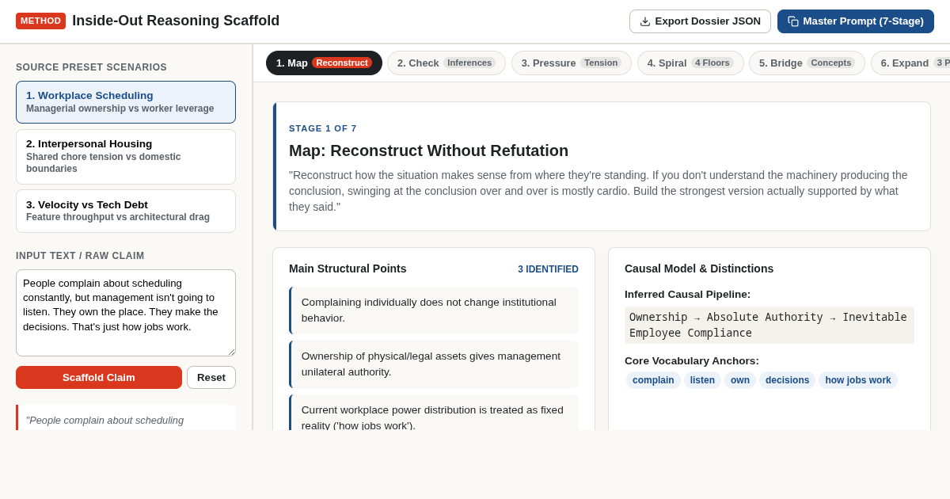Click the 'Inside-Out Reasoning Scaffold' title
The image size is (950, 499).
pos(176,21)
